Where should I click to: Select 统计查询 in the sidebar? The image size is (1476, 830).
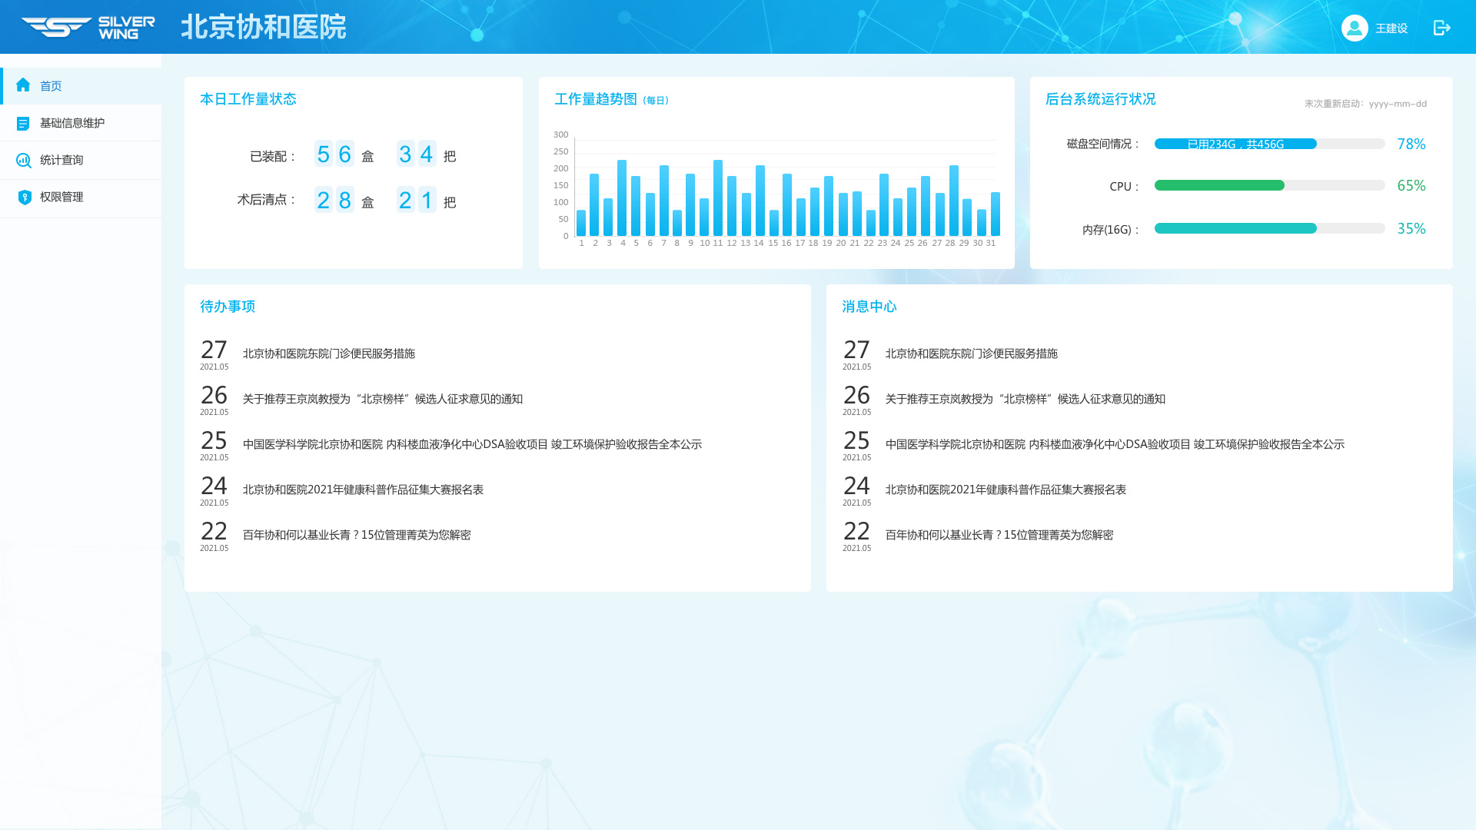(x=61, y=160)
